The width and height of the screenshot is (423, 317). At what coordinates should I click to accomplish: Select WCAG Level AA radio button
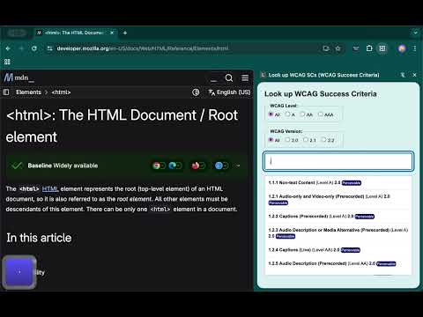302,114
